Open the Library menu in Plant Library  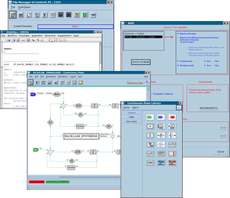point(127,107)
